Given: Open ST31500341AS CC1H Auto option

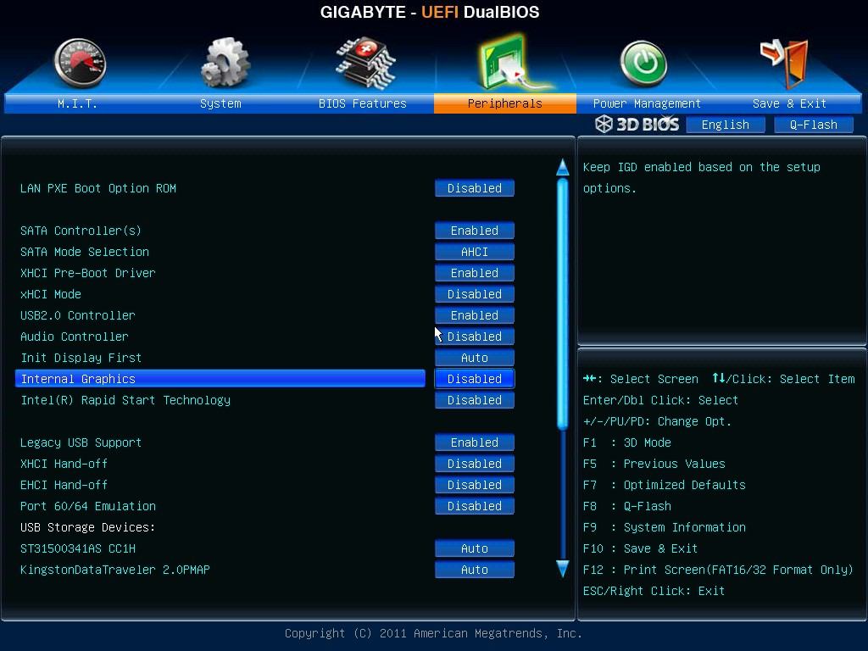Looking at the screenshot, I should tap(475, 548).
